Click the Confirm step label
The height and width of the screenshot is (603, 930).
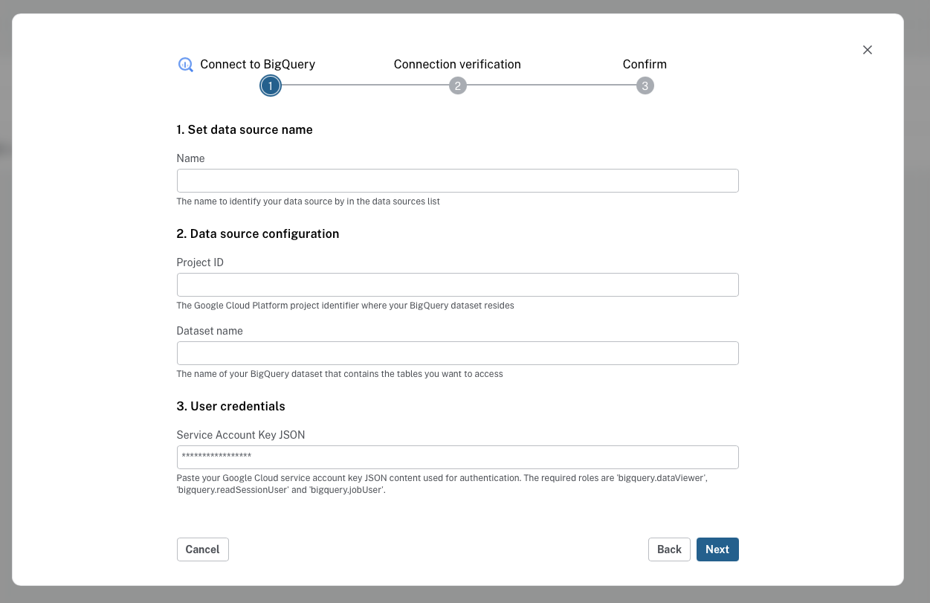point(645,65)
